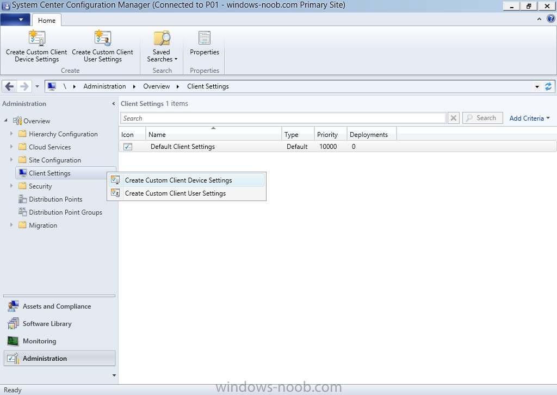Select Site Configuration in the tree
The height and width of the screenshot is (395, 557).
pyautogui.click(x=55, y=160)
